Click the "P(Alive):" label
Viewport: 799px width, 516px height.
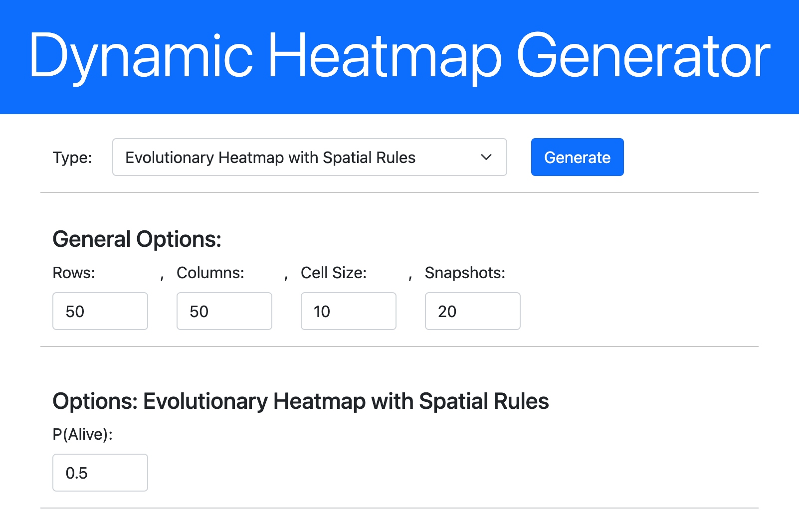[x=83, y=434]
